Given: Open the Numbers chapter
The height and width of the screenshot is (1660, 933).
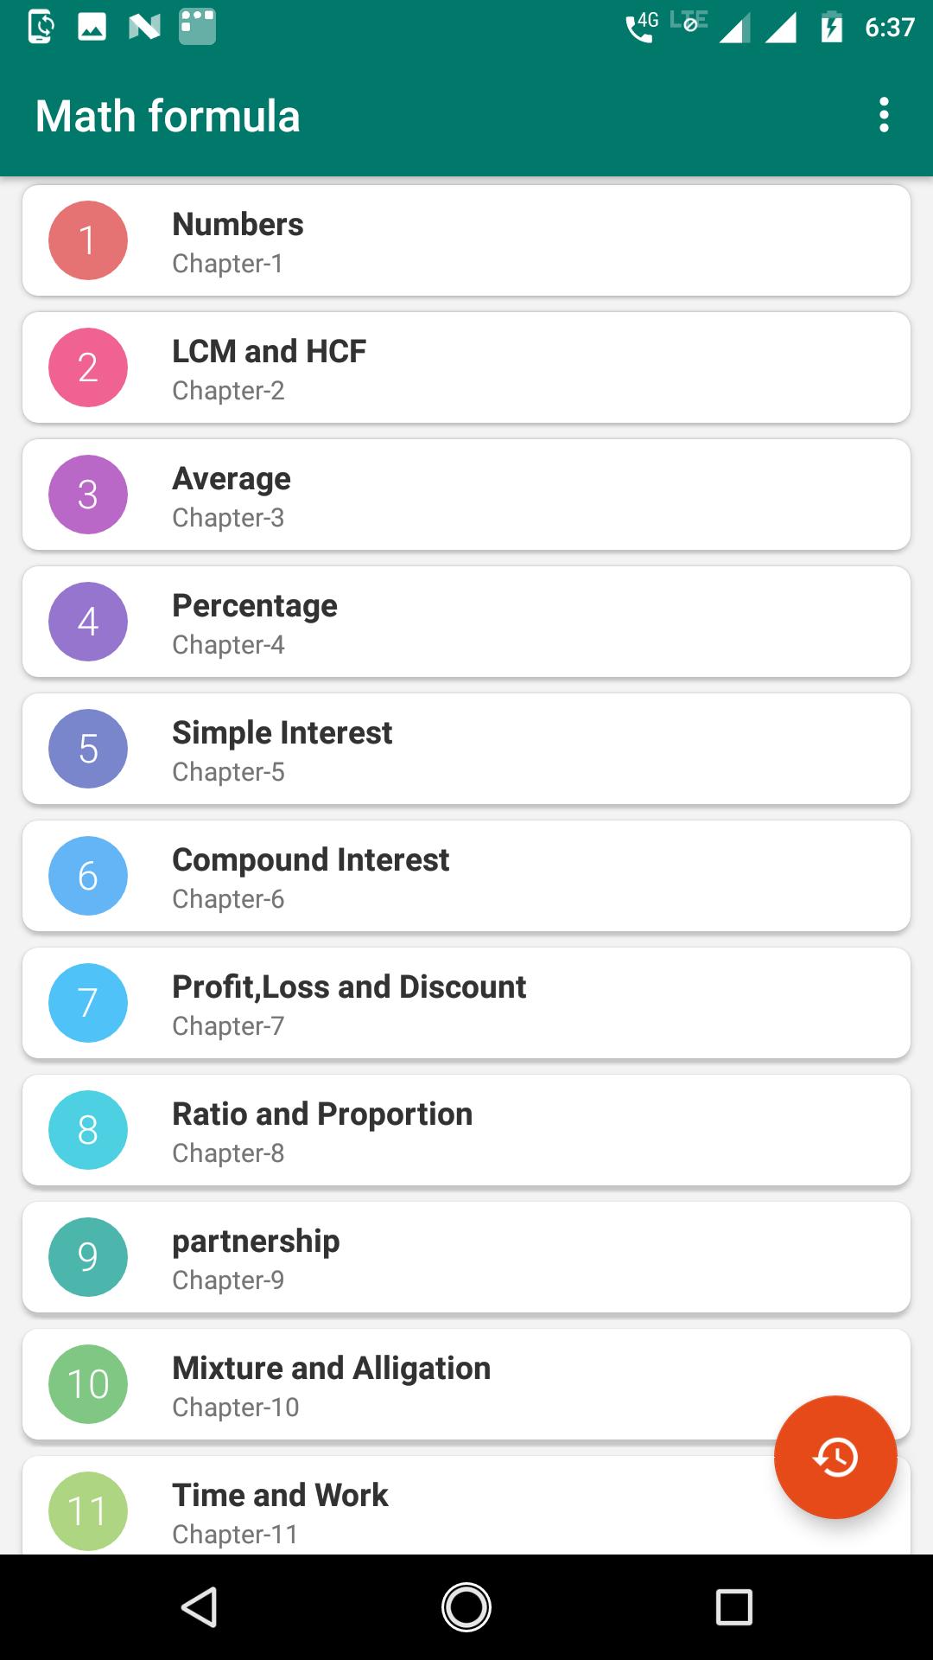Looking at the screenshot, I should click(x=466, y=240).
